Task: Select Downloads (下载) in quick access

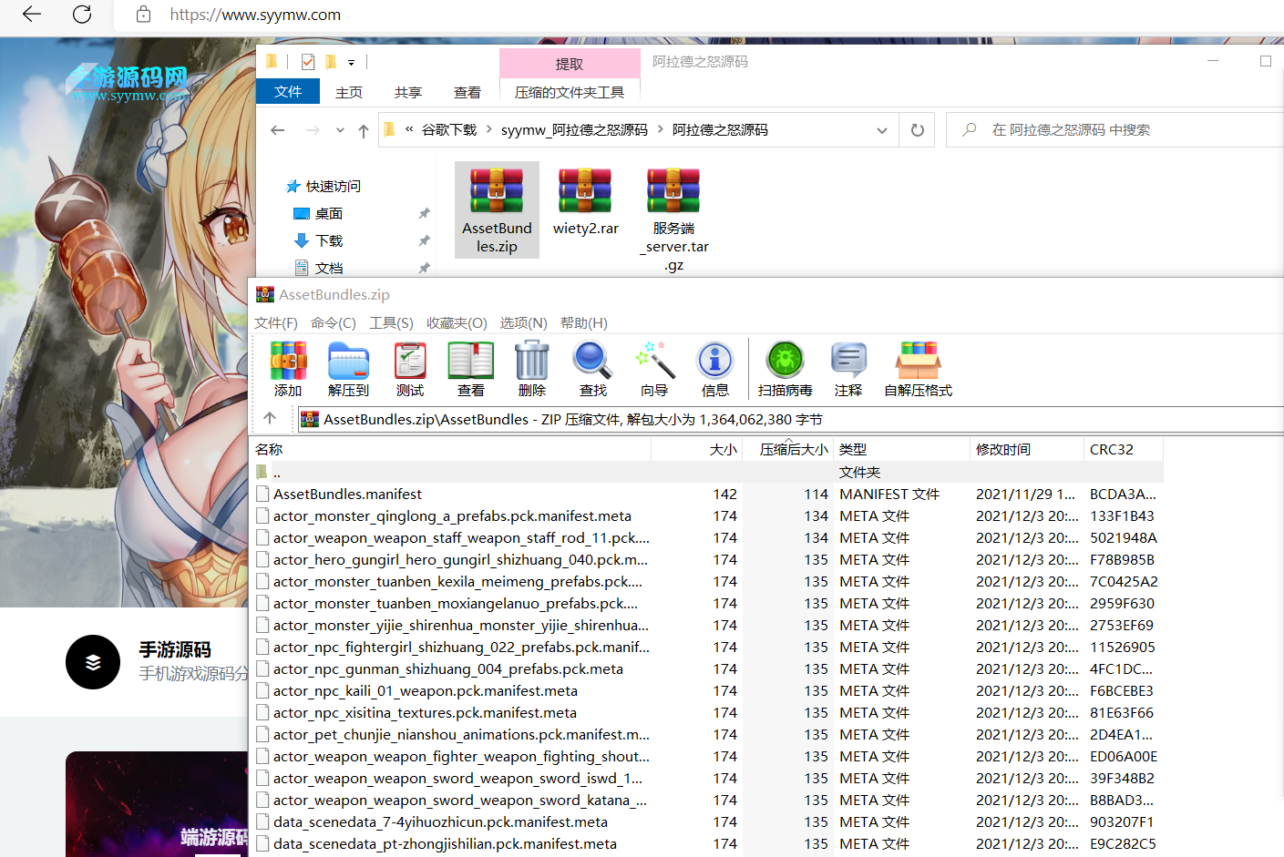Action: click(328, 241)
